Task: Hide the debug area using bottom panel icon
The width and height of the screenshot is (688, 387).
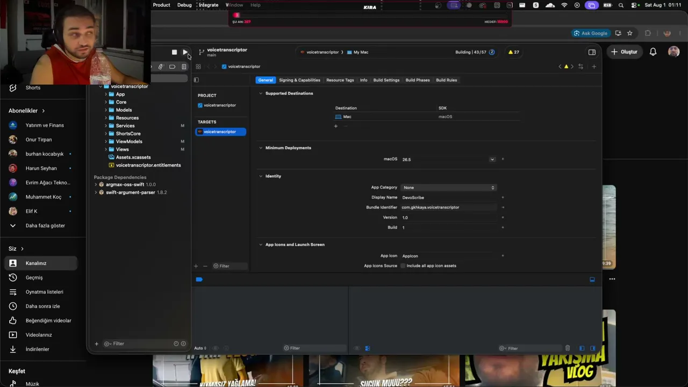Action: point(592,279)
